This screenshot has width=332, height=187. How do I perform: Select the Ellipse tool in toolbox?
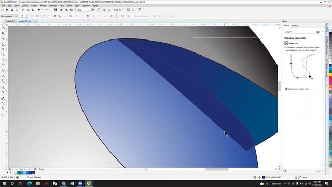tap(3, 60)
